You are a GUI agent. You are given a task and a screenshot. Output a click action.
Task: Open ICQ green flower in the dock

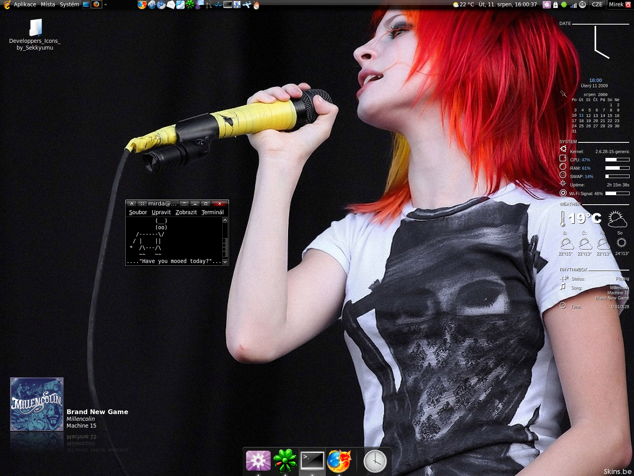click(x=285, y=461)
